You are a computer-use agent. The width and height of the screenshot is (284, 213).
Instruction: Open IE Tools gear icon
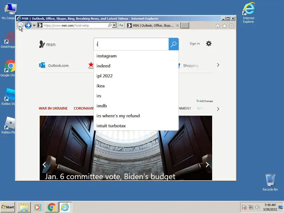click(231, 26)
